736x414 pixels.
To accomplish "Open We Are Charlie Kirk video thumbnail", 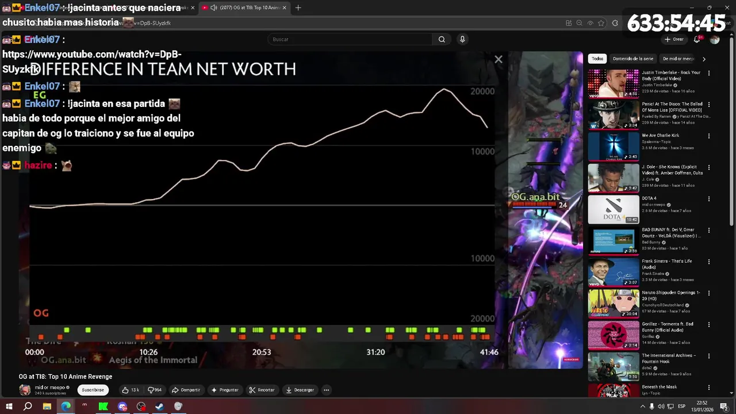I will click(613, 147).
